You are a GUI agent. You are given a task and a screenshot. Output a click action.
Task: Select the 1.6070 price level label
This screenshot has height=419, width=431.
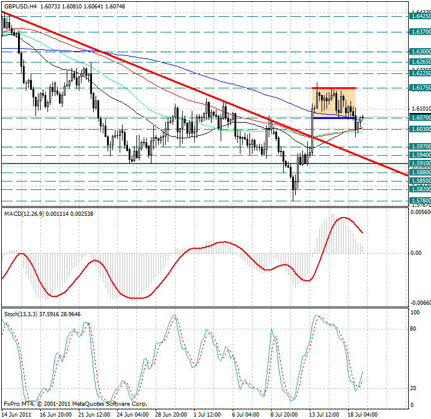(420, 118)
